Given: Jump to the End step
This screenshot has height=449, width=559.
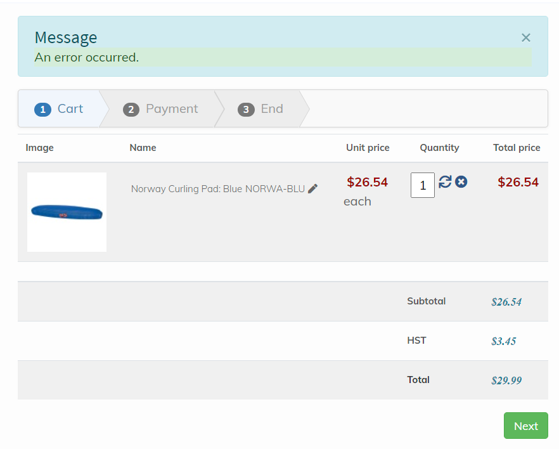Looking at the screenshot, I should point(260,109).
